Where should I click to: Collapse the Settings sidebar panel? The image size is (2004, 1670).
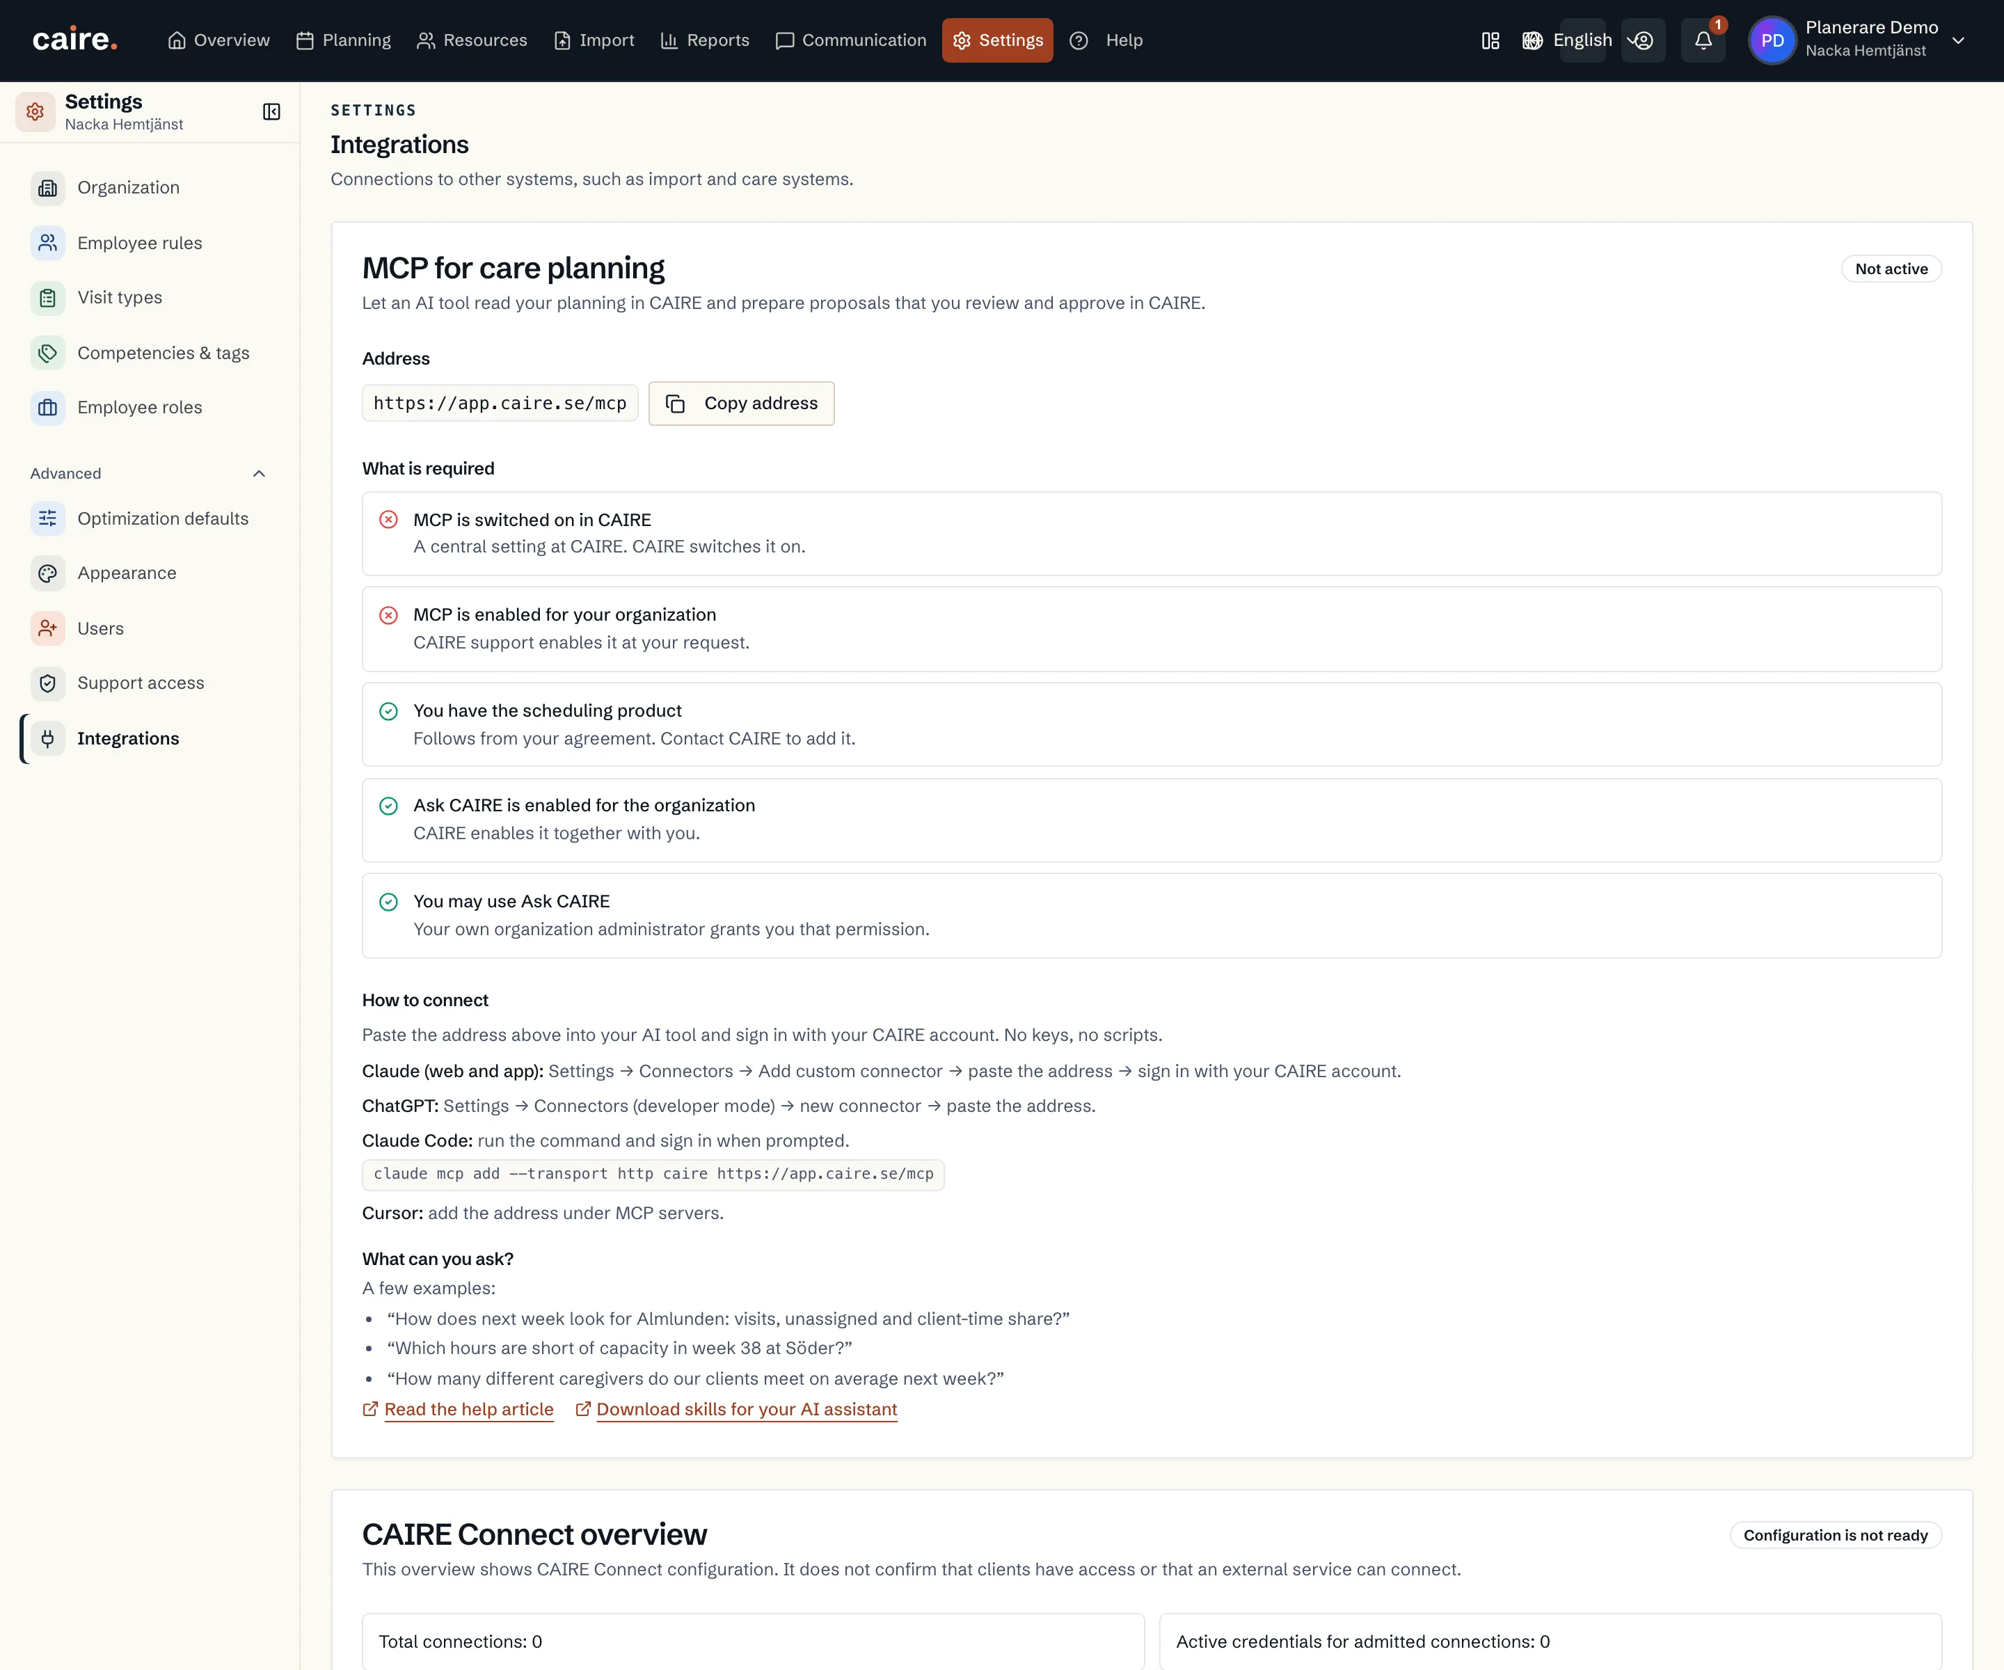[x=271, y=111]
